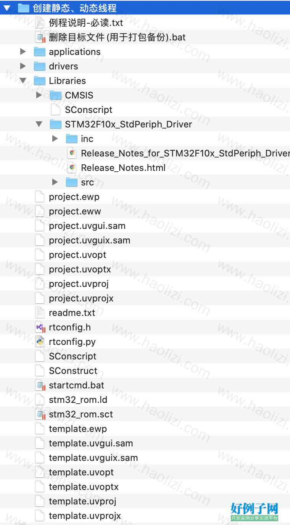Image resolution: width=290 pixels, height=525 pixels.
Task: Click Python icon of rtconfig.py
Action: pyautogui.click(x=40, y=341)
